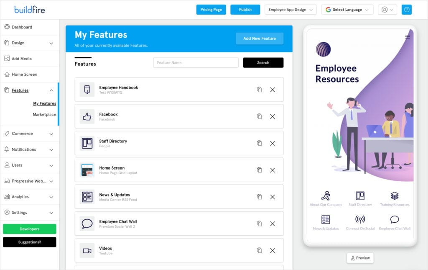Screen dimensions: 428x270
Task: Duplicate the Staff Directory feature
Action: [x=259, y=143]
